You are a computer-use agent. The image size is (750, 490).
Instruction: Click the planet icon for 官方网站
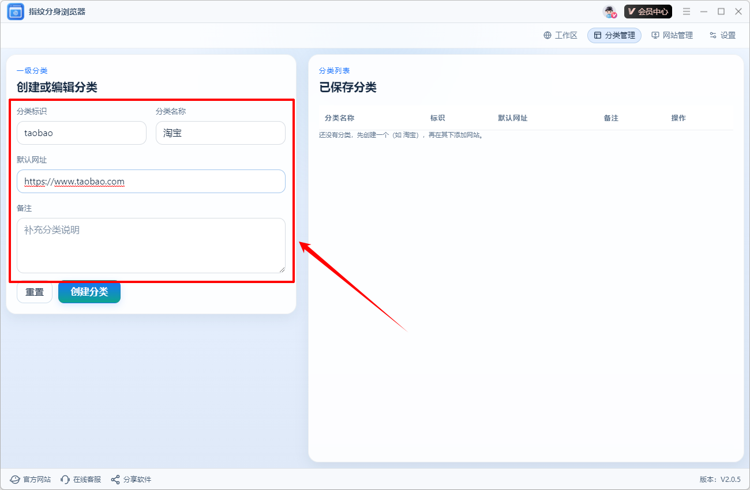[15, 480]
